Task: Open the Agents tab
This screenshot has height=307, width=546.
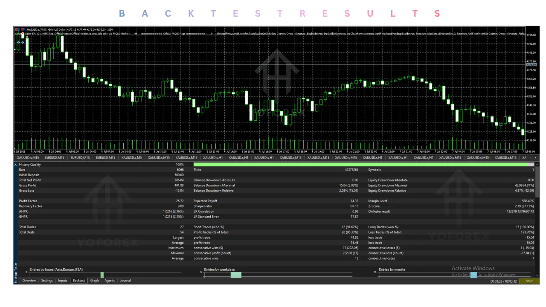Action: click(x=110, y=281)
